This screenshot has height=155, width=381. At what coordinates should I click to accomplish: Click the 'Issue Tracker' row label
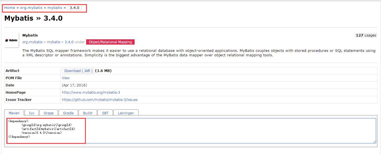point(18,100)
